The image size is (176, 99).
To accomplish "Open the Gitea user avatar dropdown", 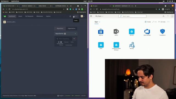I will pyautogui.click(x=82, y=16).
